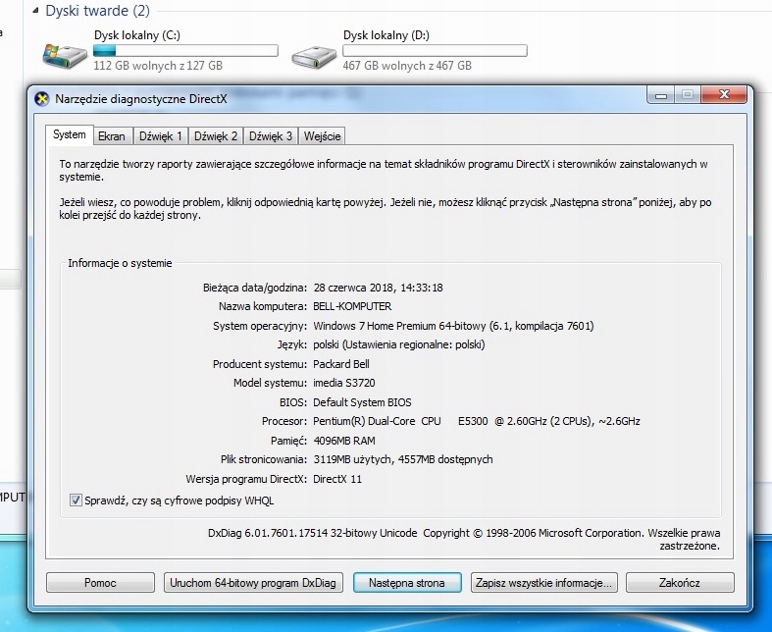772x632 pixels.
Task: Click the DxDiag 6.01.7601.17514 version text
Action: click(x=312, y=533)
